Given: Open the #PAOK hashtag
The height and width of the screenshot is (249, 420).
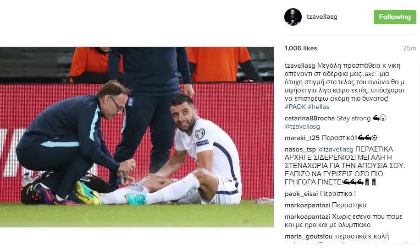Looking at the screenshot, I should click(x=295, y=107).
